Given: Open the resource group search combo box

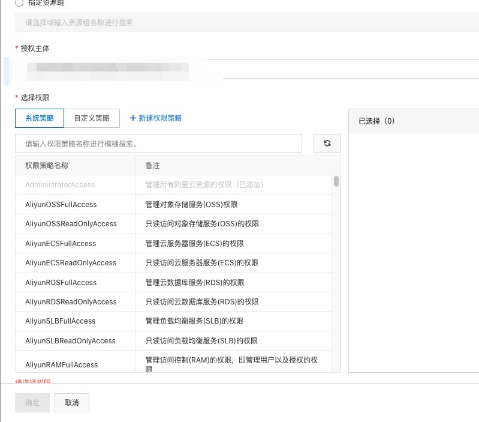Looking at the screenshot, I should pos(247,22).
